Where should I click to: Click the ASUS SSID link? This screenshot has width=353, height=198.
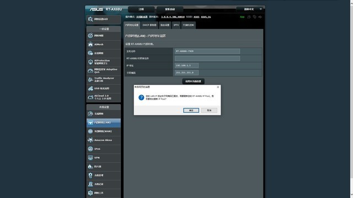196,17
